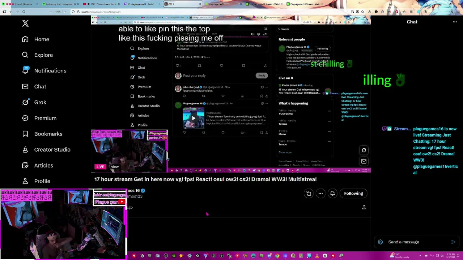
Task: Switch to (72) 17 hour stream YouTube tab
Action: [101, 4]
